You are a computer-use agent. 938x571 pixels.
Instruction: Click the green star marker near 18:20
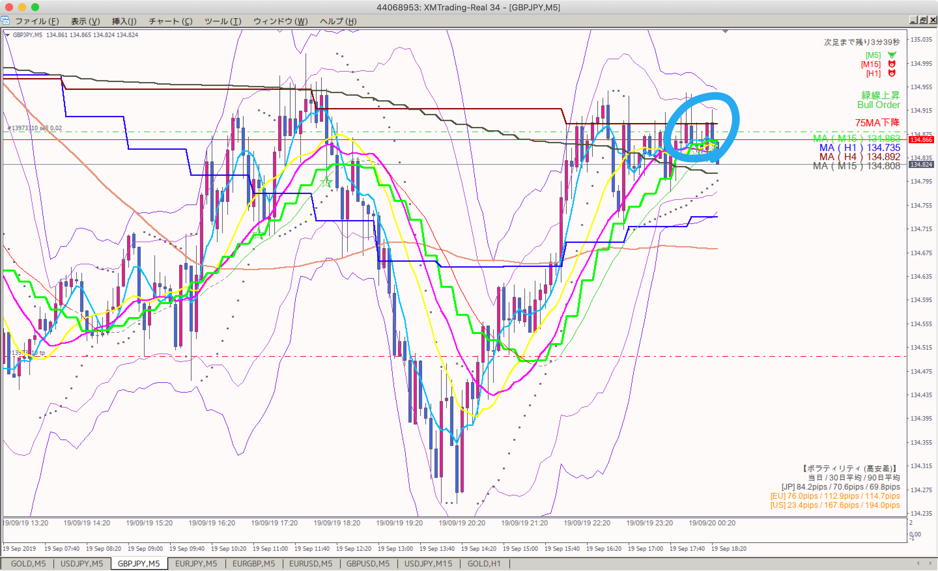[x=326, y=182]
